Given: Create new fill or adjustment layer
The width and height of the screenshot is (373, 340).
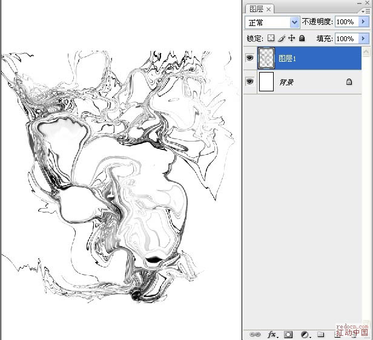Looking at the screenshot, I should coord(305,334).
